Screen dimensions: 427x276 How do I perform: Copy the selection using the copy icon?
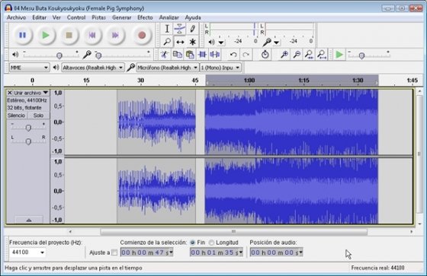coord(177,55)
